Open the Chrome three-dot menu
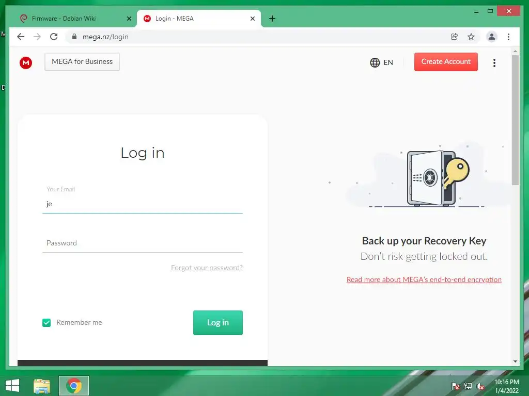Screen dimensions: 529x396 (508, 37)
